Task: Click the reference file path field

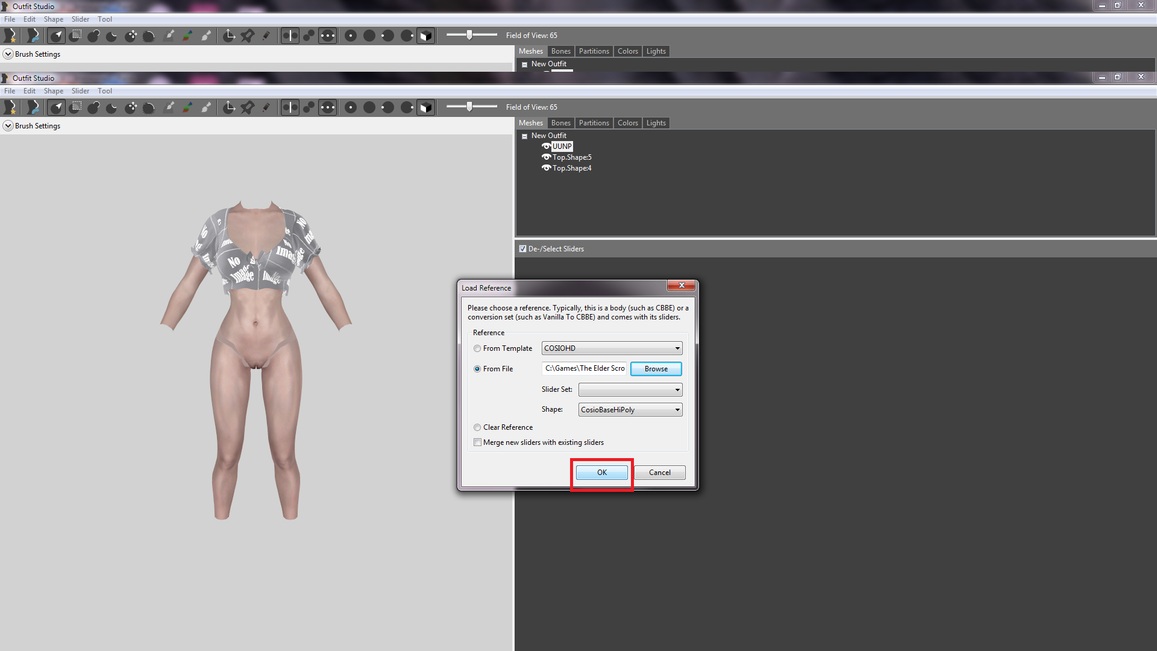Action: click(x=585, y=368)
